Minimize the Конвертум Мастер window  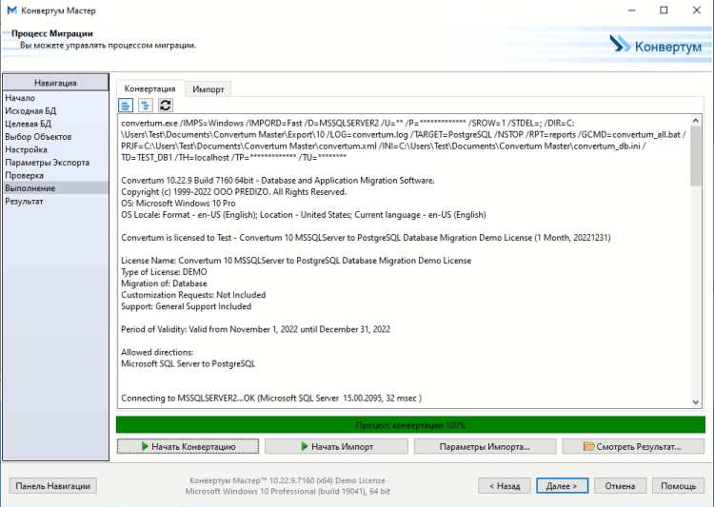[x=631, y=10]
